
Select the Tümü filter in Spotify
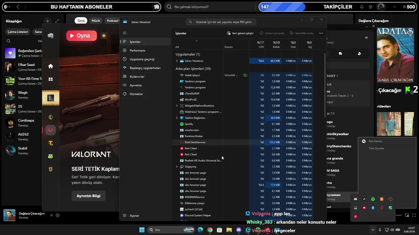tap(81, 21)
